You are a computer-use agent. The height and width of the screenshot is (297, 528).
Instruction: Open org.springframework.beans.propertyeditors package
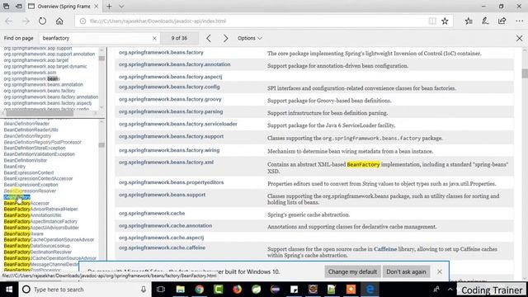tap(171, 182)
